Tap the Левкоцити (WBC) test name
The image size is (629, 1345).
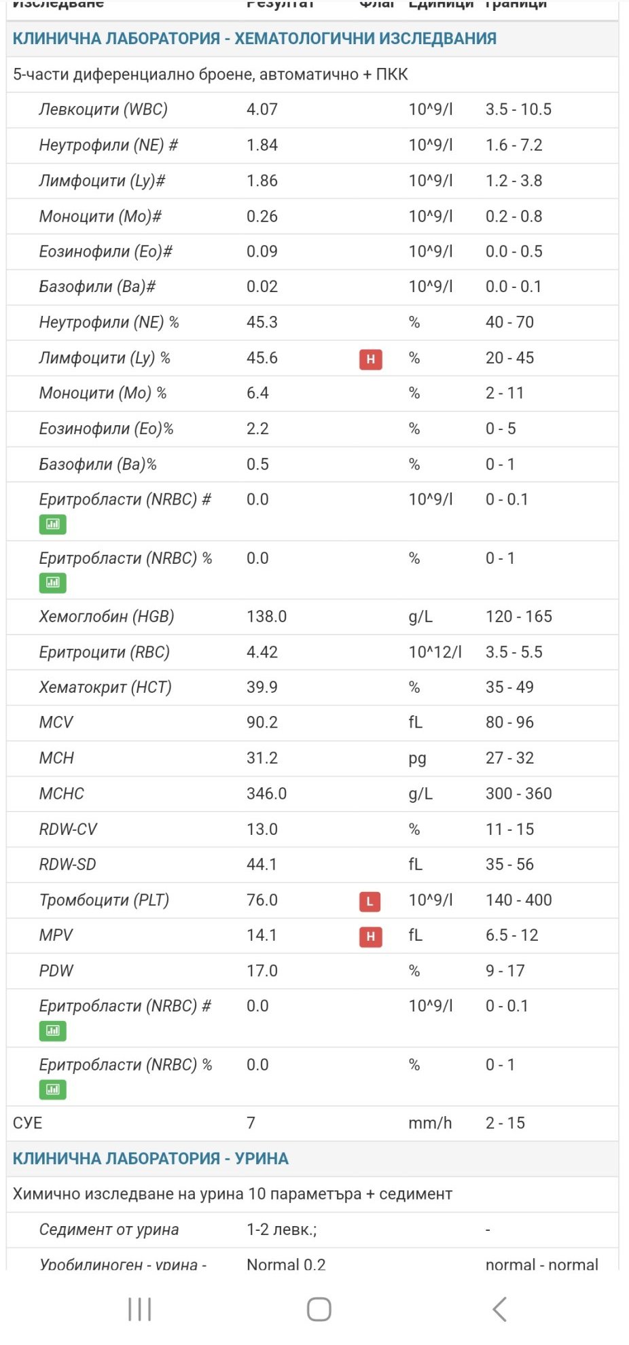point(103,109)
